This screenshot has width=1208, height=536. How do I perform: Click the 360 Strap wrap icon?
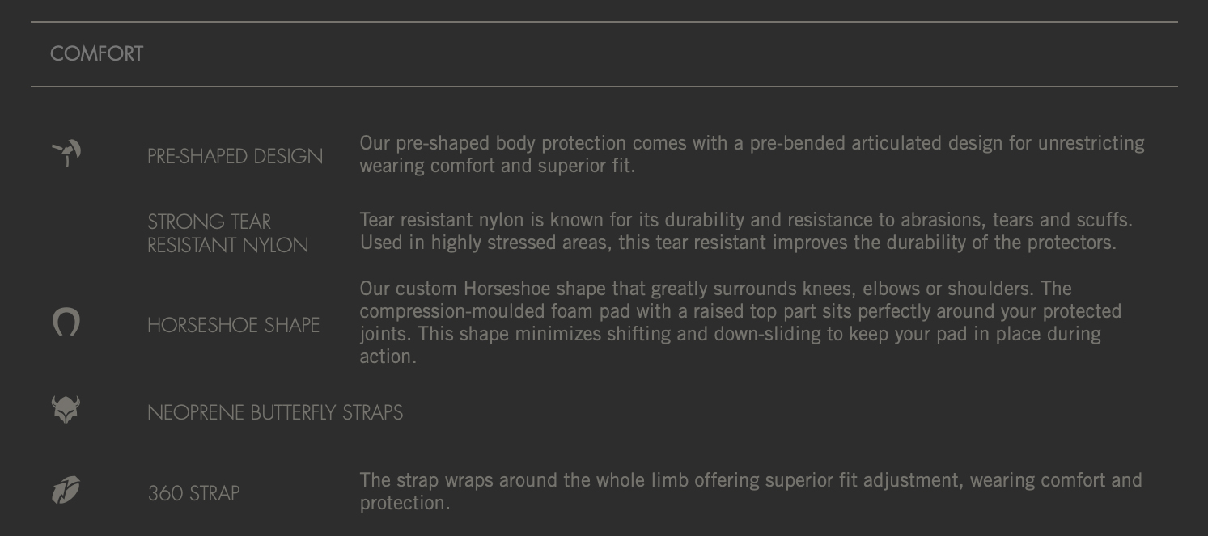coord(66,491)
